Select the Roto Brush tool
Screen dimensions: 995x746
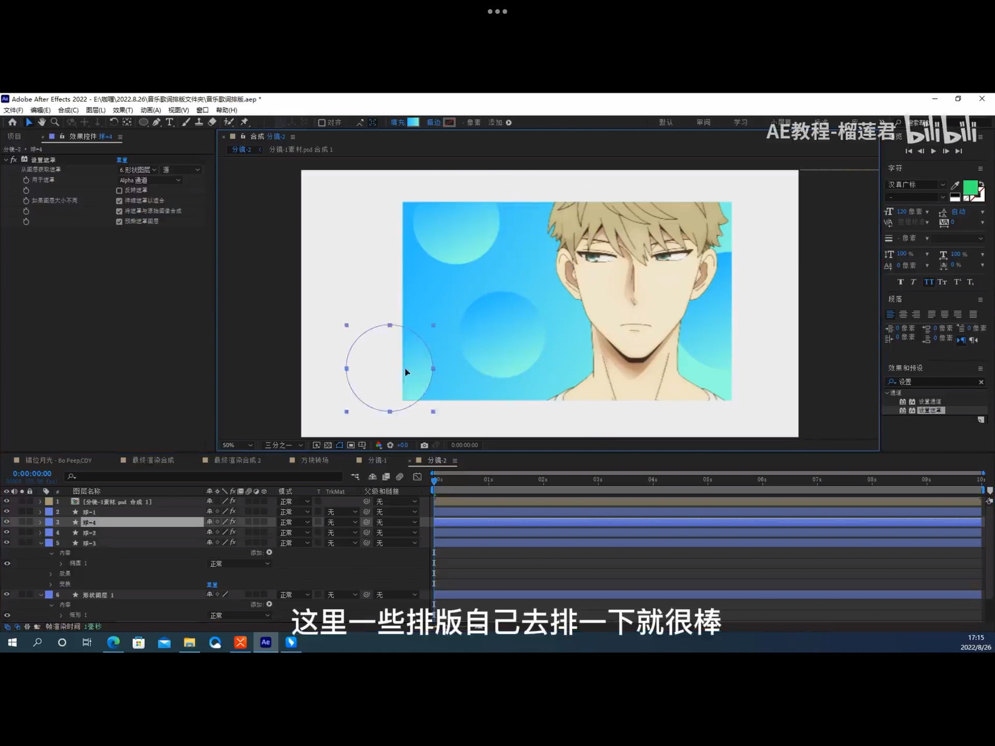[229, 122]
